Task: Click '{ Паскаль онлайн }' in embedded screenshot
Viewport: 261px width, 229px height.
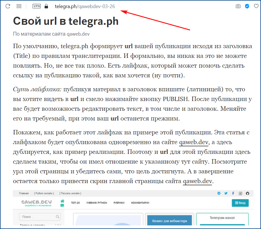Action: pyautogui.click(x=70, y=193)
